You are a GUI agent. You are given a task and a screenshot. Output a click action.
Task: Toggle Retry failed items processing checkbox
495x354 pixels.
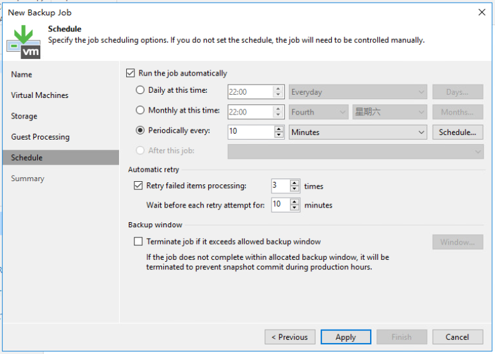click(x=138, y=186)
